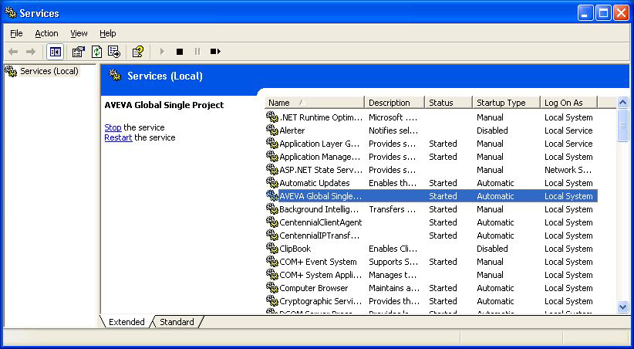
Task: Click AVEVA Global Single Project heading
Action: coord(164,105)
